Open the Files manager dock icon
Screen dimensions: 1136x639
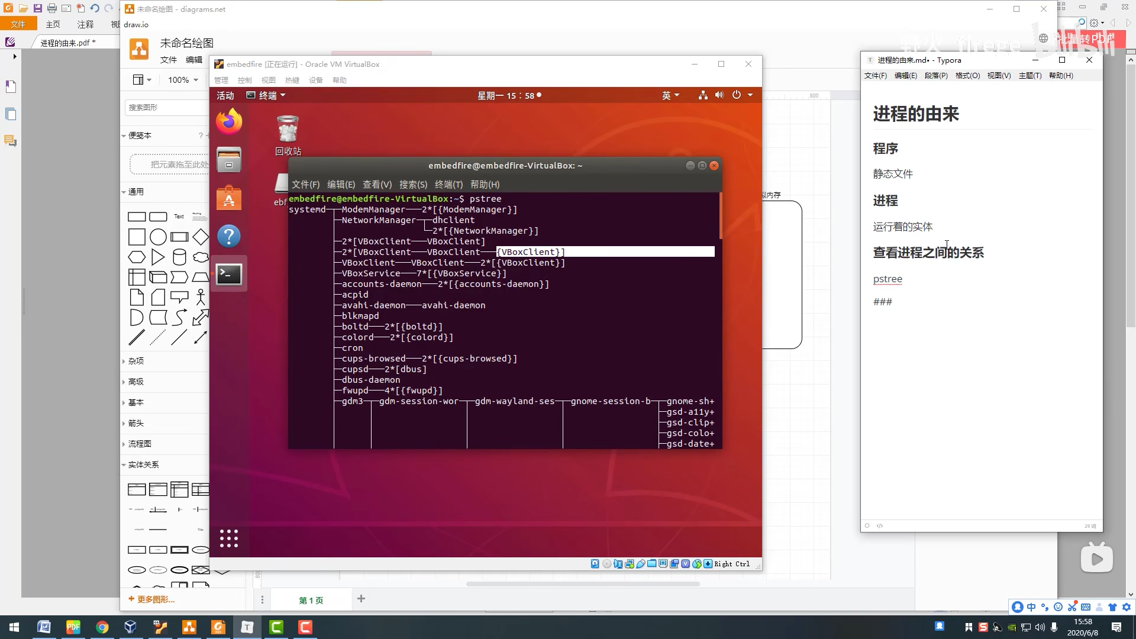point(229,160)
